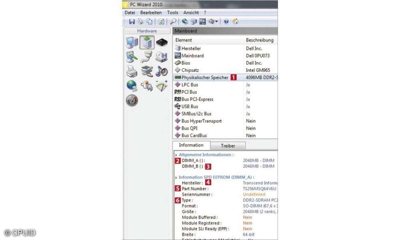Open the Tools menu
Screen dimensions: 400x240
click(173, 13)
